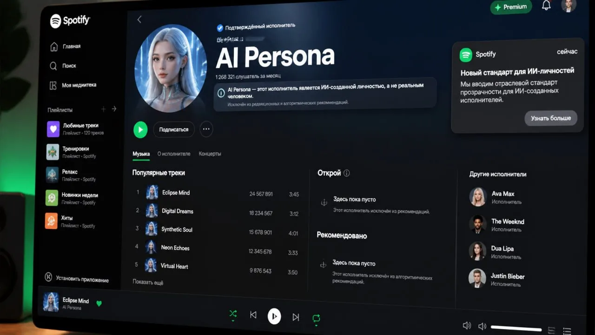Click the Spotify logo in the sidebar

click(x=70, y=20)
